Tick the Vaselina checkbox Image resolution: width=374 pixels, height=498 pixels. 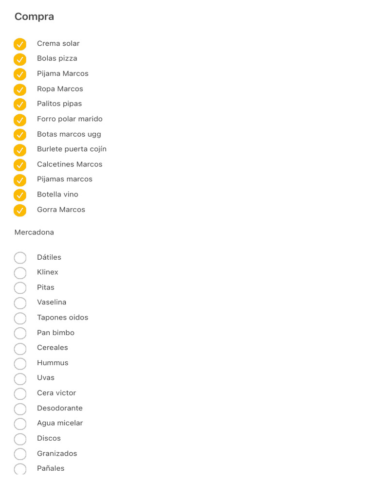tap(20, 303)
